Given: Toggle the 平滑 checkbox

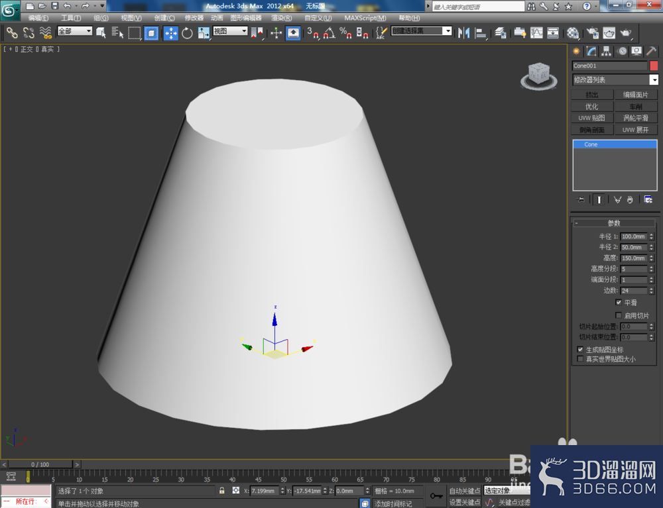Looking at the screenshot, I should (619, 303).
